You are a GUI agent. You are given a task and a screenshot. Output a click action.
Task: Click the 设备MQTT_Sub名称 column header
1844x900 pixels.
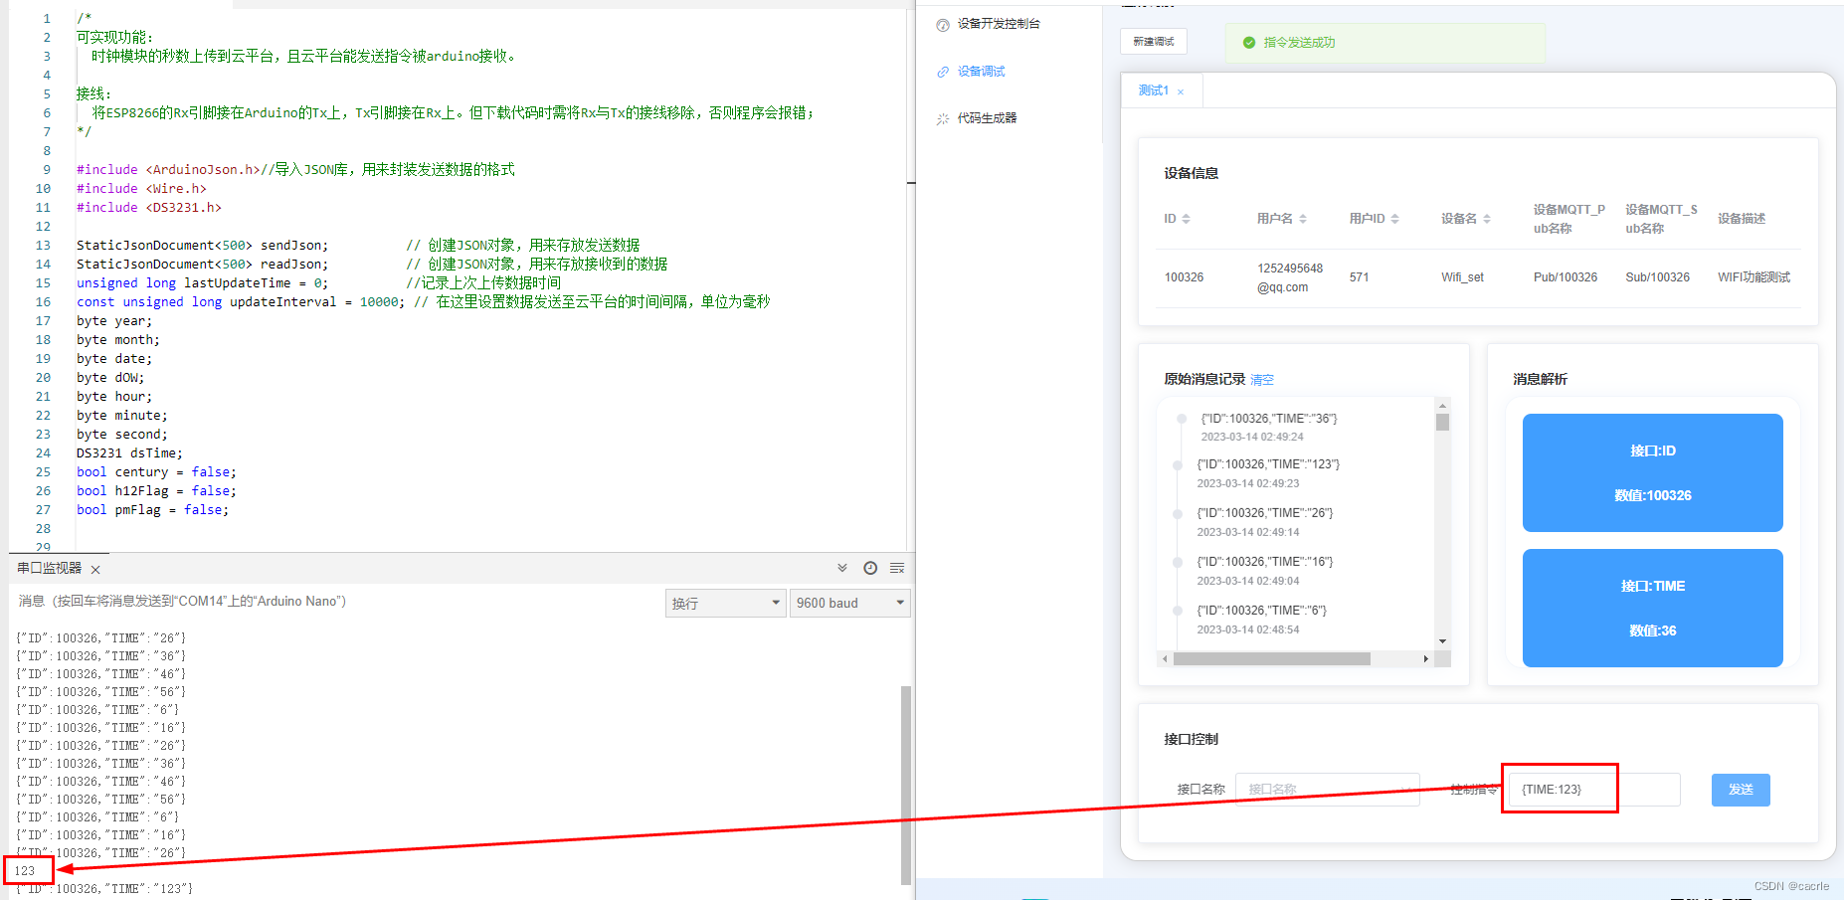pyautogui.click(x=1662, y=219)
